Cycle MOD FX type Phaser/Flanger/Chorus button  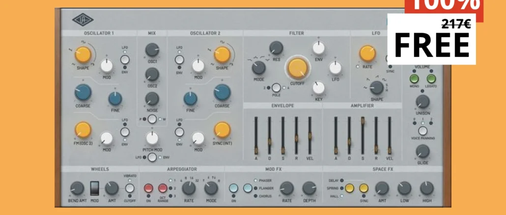coord(248,188)
